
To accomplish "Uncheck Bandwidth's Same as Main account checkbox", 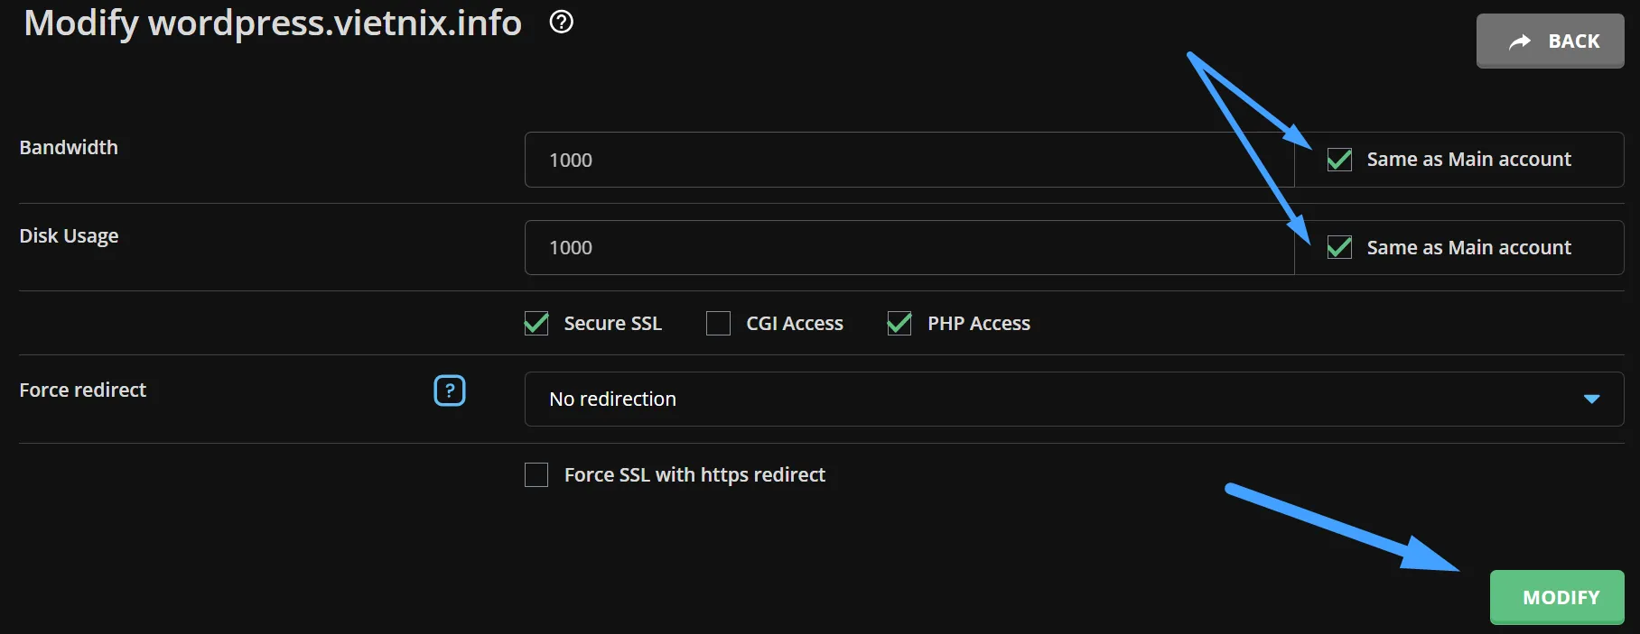I will [1339, 160].
